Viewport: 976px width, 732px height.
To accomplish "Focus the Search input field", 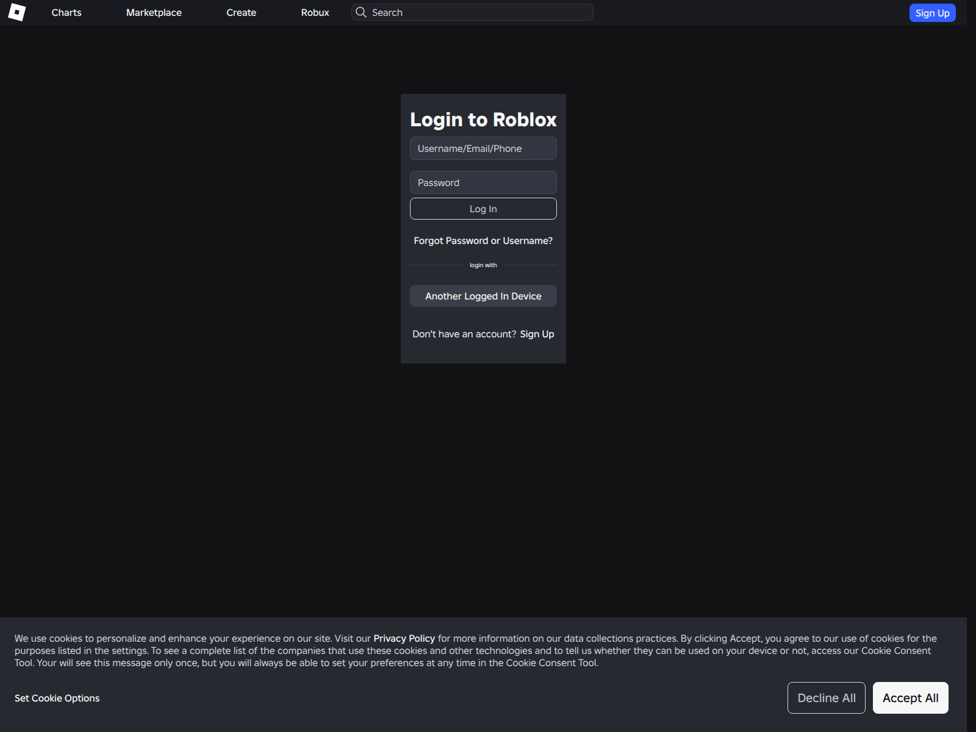I will (x=472, y=12).
